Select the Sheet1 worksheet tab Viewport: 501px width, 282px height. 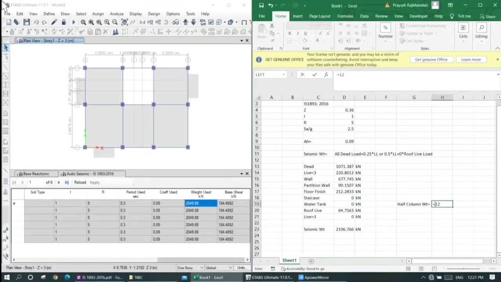click(289, 260)
